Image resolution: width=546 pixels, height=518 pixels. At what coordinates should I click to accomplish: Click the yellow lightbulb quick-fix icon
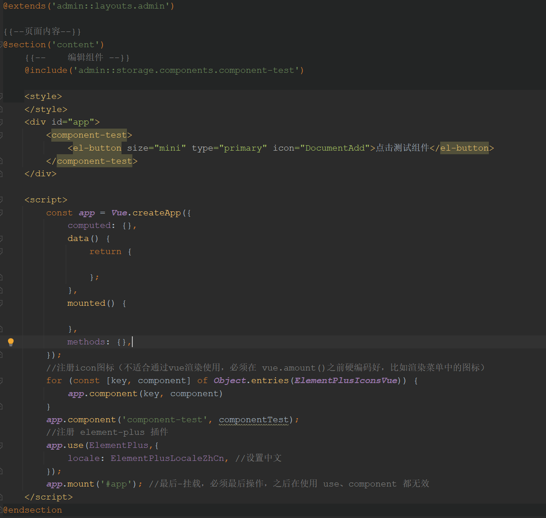[11, 342]
